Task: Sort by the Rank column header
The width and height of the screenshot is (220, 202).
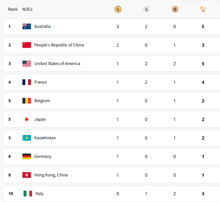Action: 13,9
